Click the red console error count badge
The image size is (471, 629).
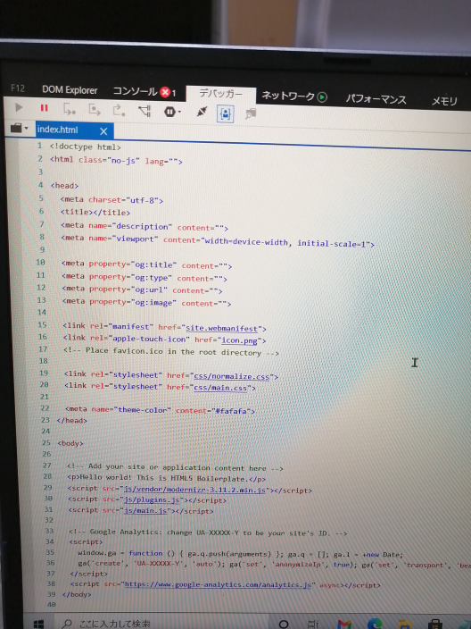click(165, 93)
